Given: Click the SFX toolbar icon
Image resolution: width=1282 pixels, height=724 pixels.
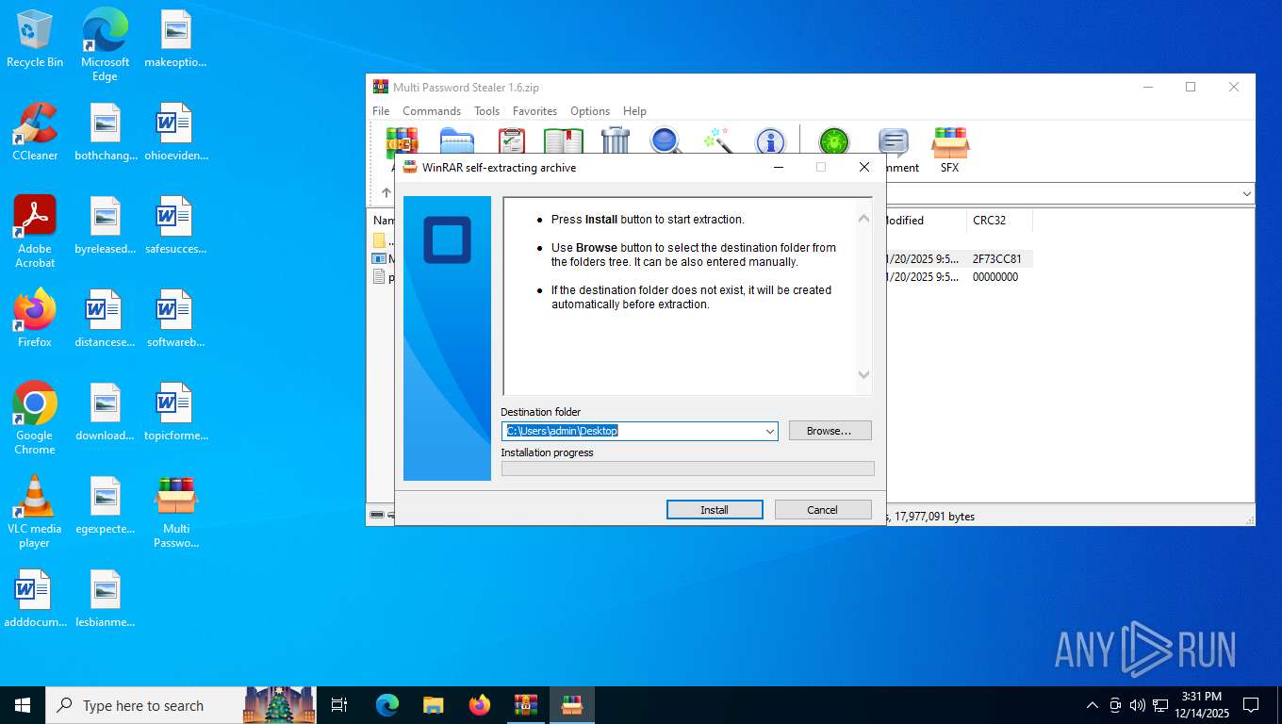Looking at the screenshot, I should click(x=950, y=149).
